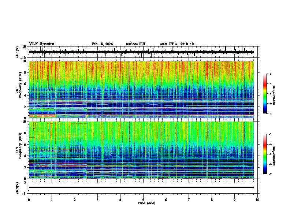Click the color scale bar beside ch.2 spectrogram
The image size is (290, 224).
pos(265,154)
